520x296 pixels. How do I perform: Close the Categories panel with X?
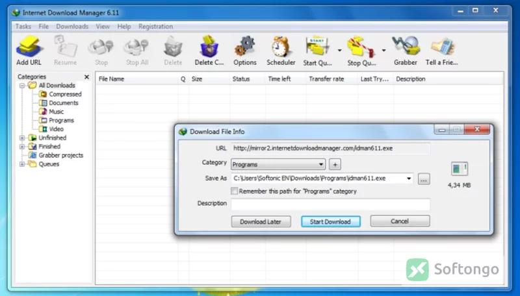tap(86, 77)
